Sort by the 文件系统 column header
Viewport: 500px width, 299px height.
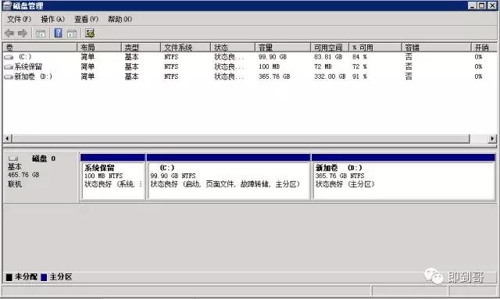pos(186,48)
